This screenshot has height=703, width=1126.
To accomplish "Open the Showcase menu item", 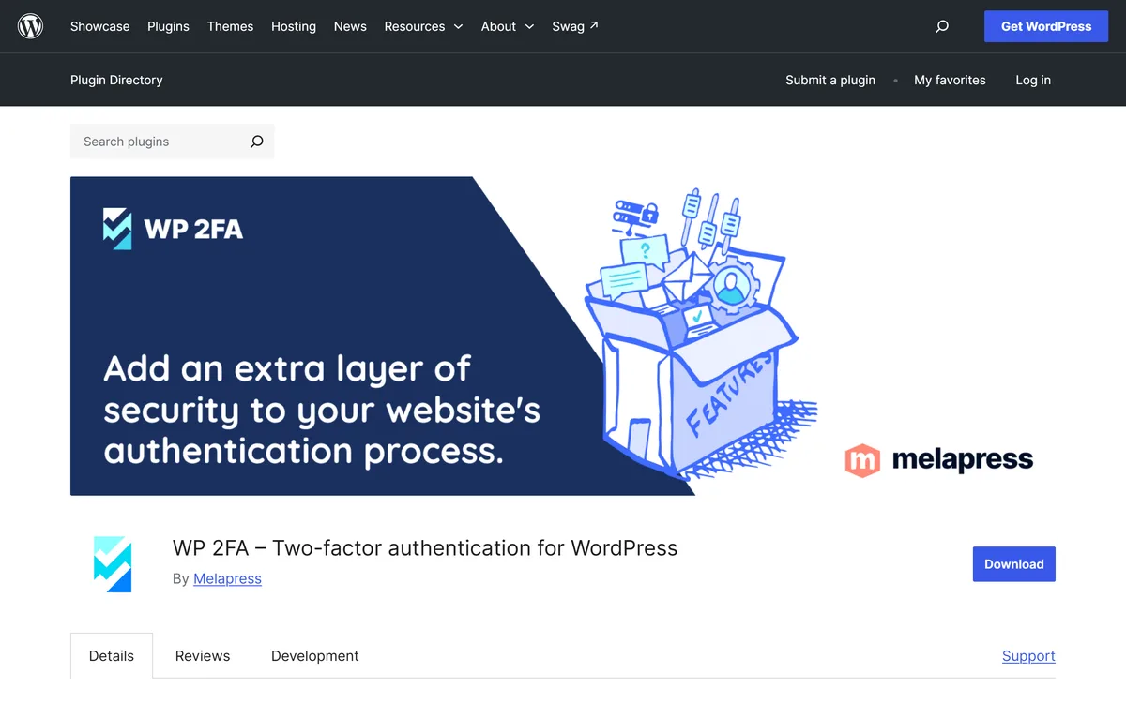I will (99, 26).
